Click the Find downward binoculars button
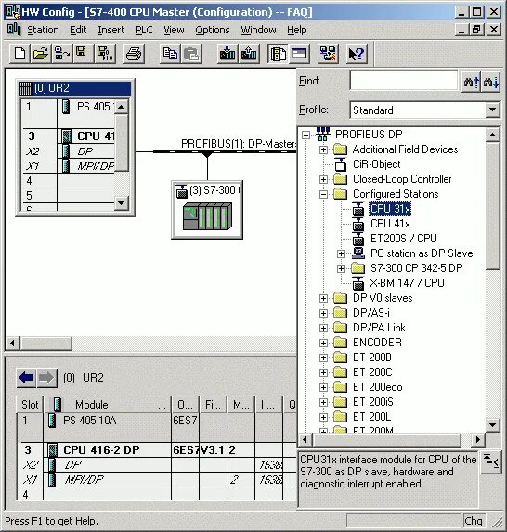This screenshot has height=532, width=507. tap(490, 82)
